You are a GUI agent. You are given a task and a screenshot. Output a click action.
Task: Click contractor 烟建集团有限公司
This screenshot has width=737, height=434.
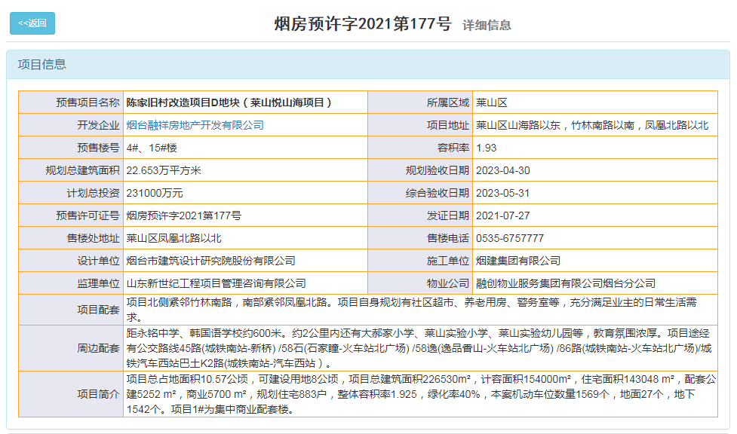518,260
